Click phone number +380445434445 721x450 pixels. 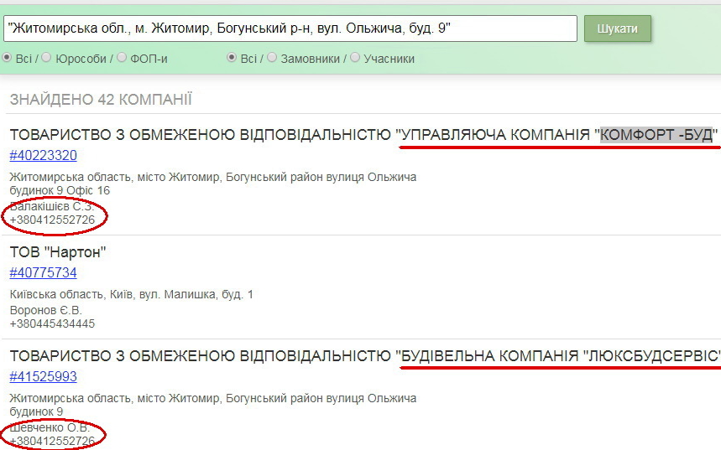coord(52,323)
